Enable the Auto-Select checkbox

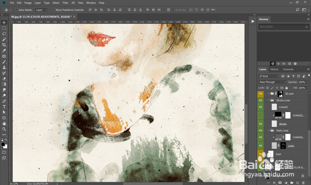click(x=16, y=10)
